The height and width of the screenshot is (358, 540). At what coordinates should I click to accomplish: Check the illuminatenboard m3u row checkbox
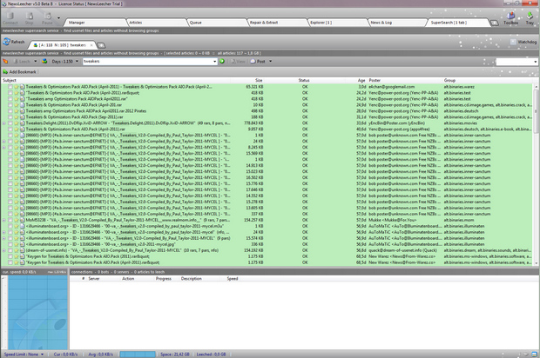point(10,226)
